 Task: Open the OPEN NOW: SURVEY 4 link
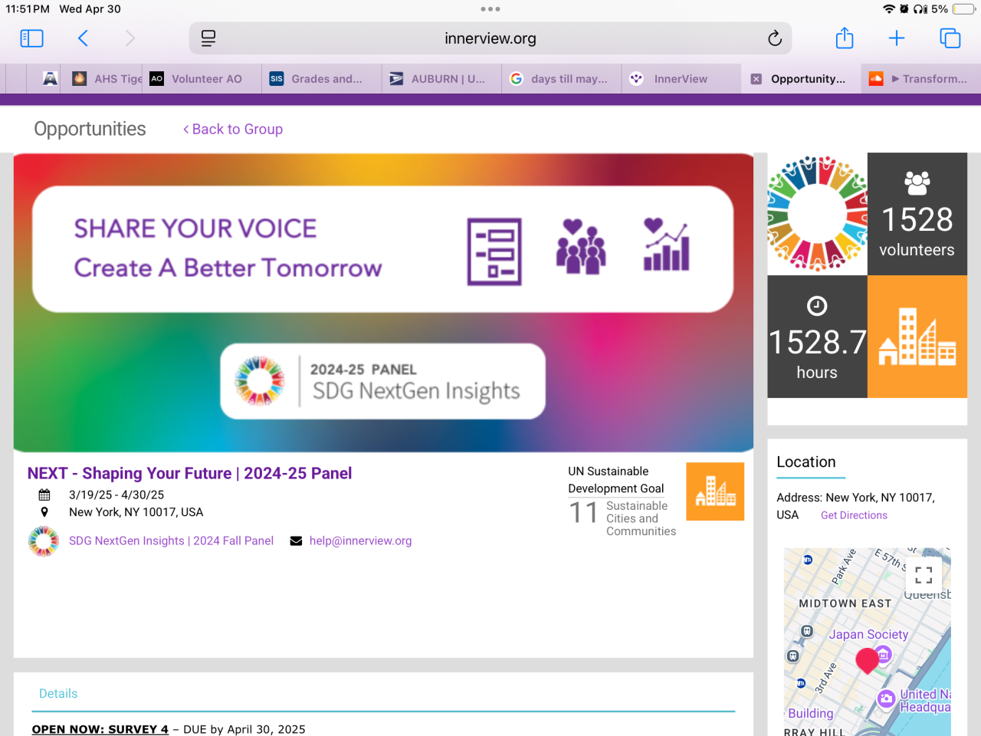click(x=100, y=729)
